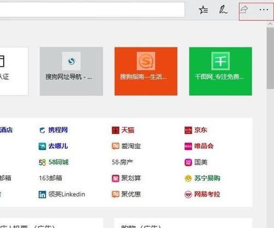Open the 58·房产 link
The image size is (274, 228).
[122, 162]
